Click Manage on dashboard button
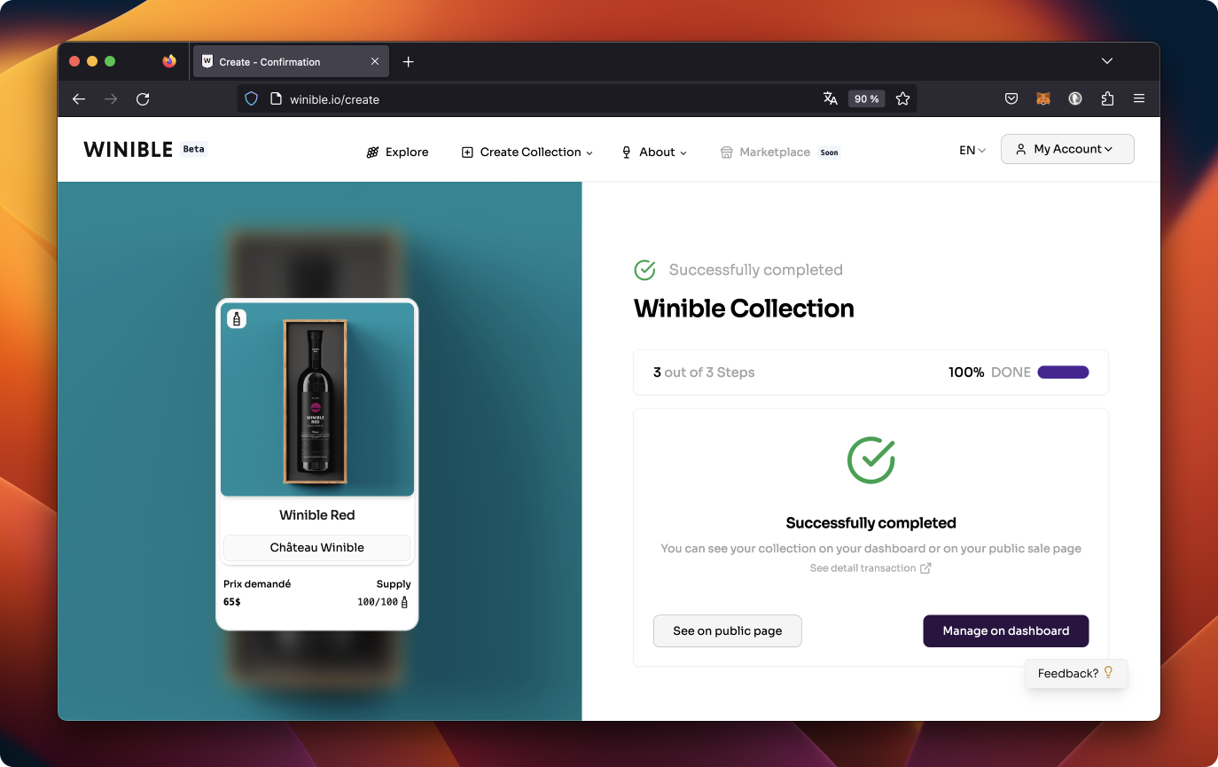Screen dimensions: 1218x767 coord(1006,631)
